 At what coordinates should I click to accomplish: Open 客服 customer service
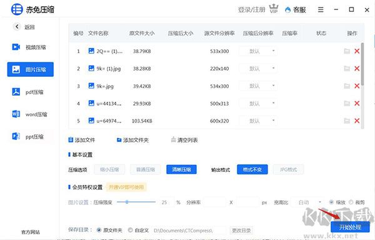[x=296, y=9]
